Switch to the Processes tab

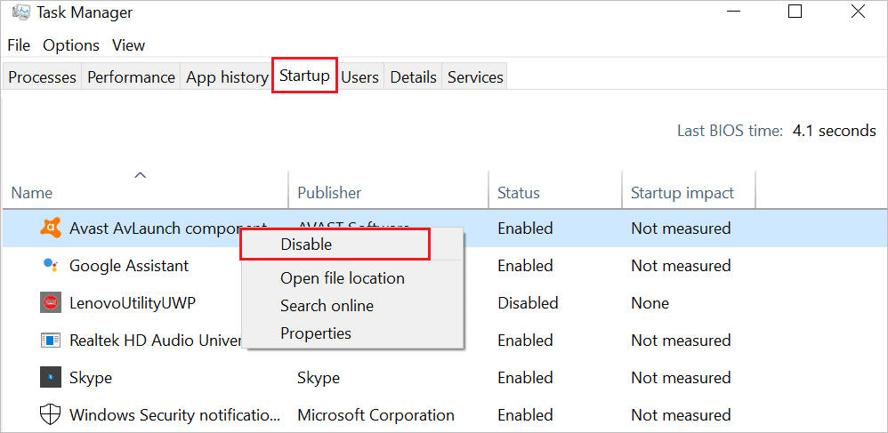click(42, 77)
